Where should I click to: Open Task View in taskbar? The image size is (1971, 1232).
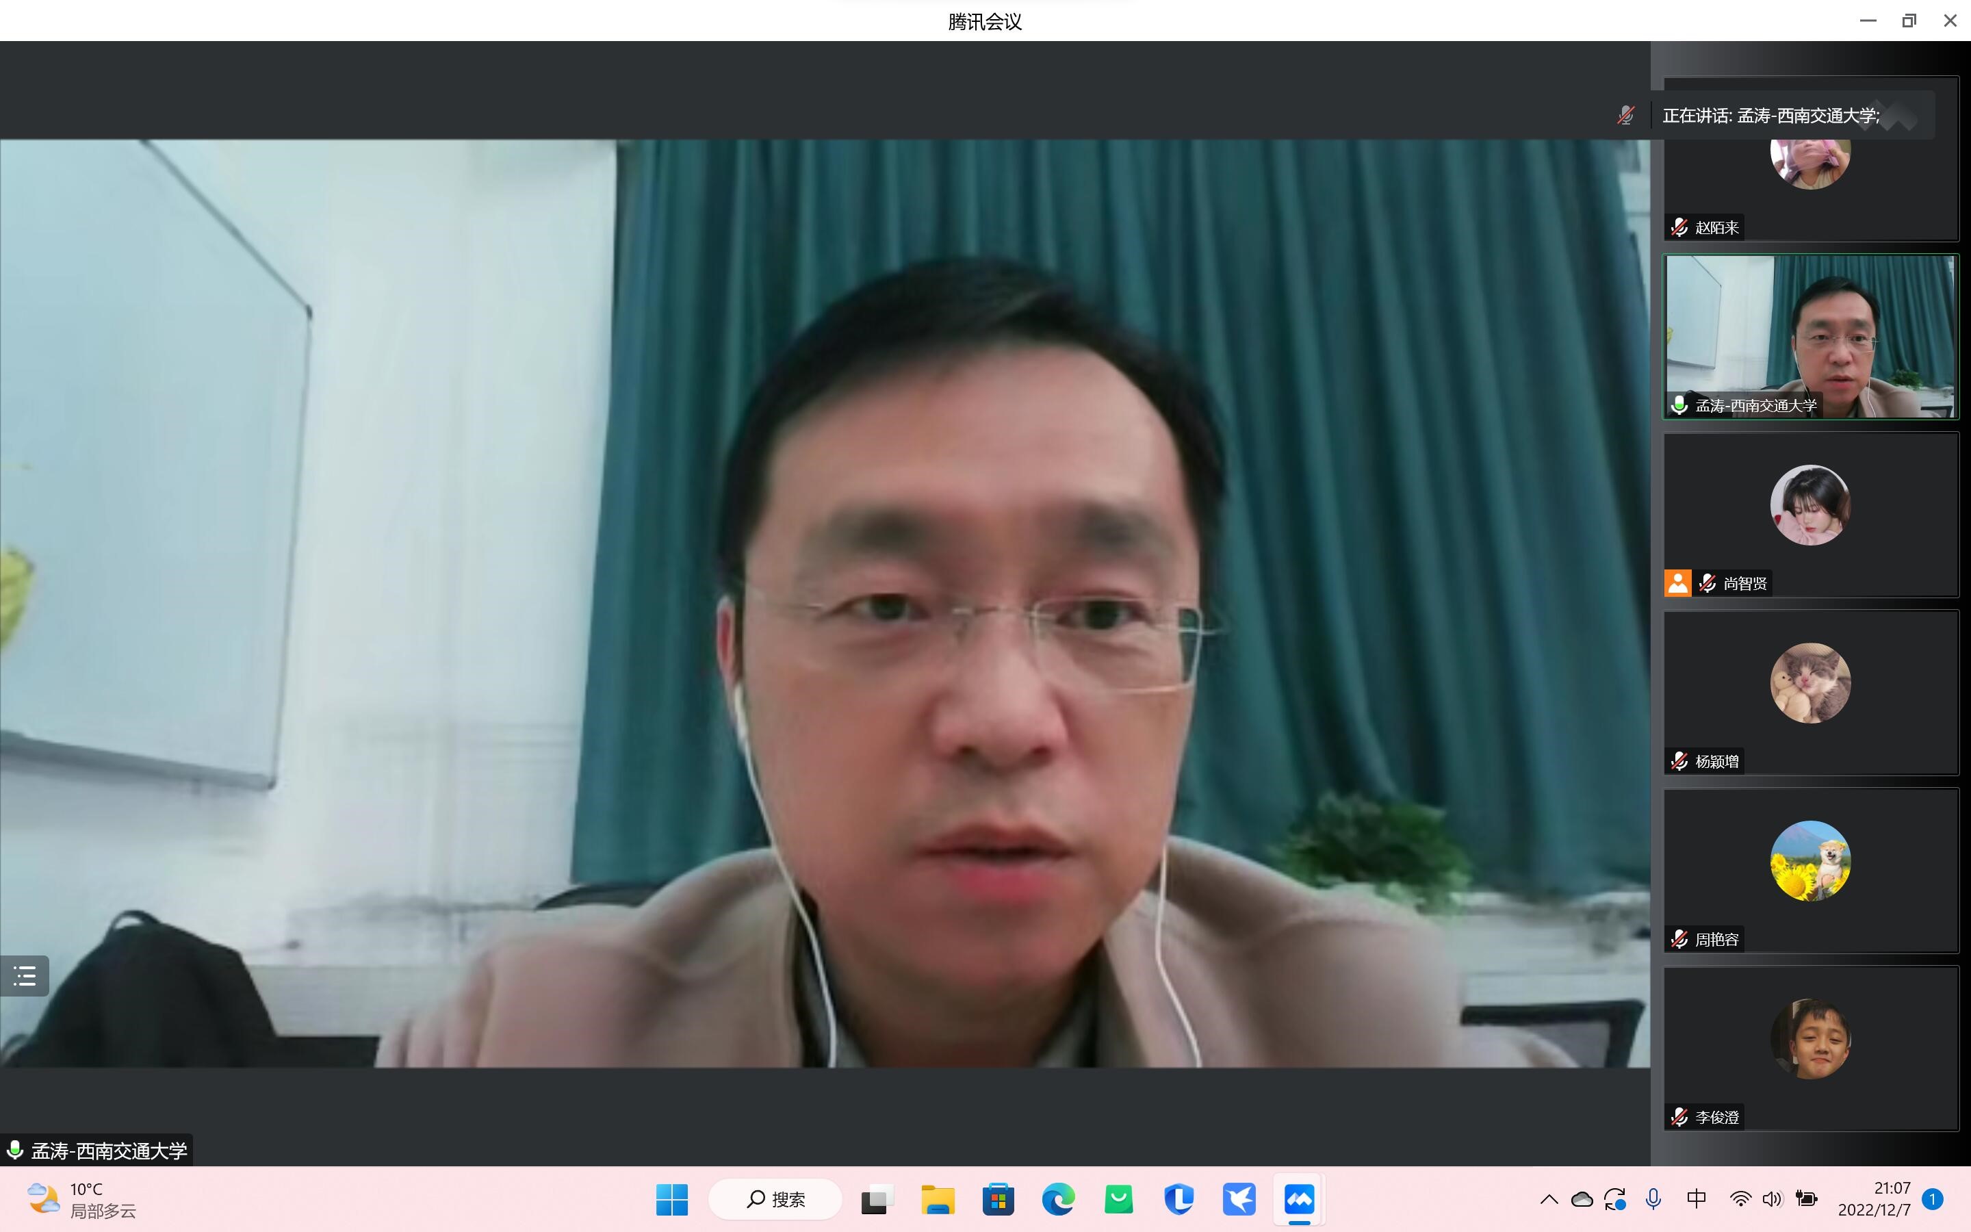point(877,1199)
